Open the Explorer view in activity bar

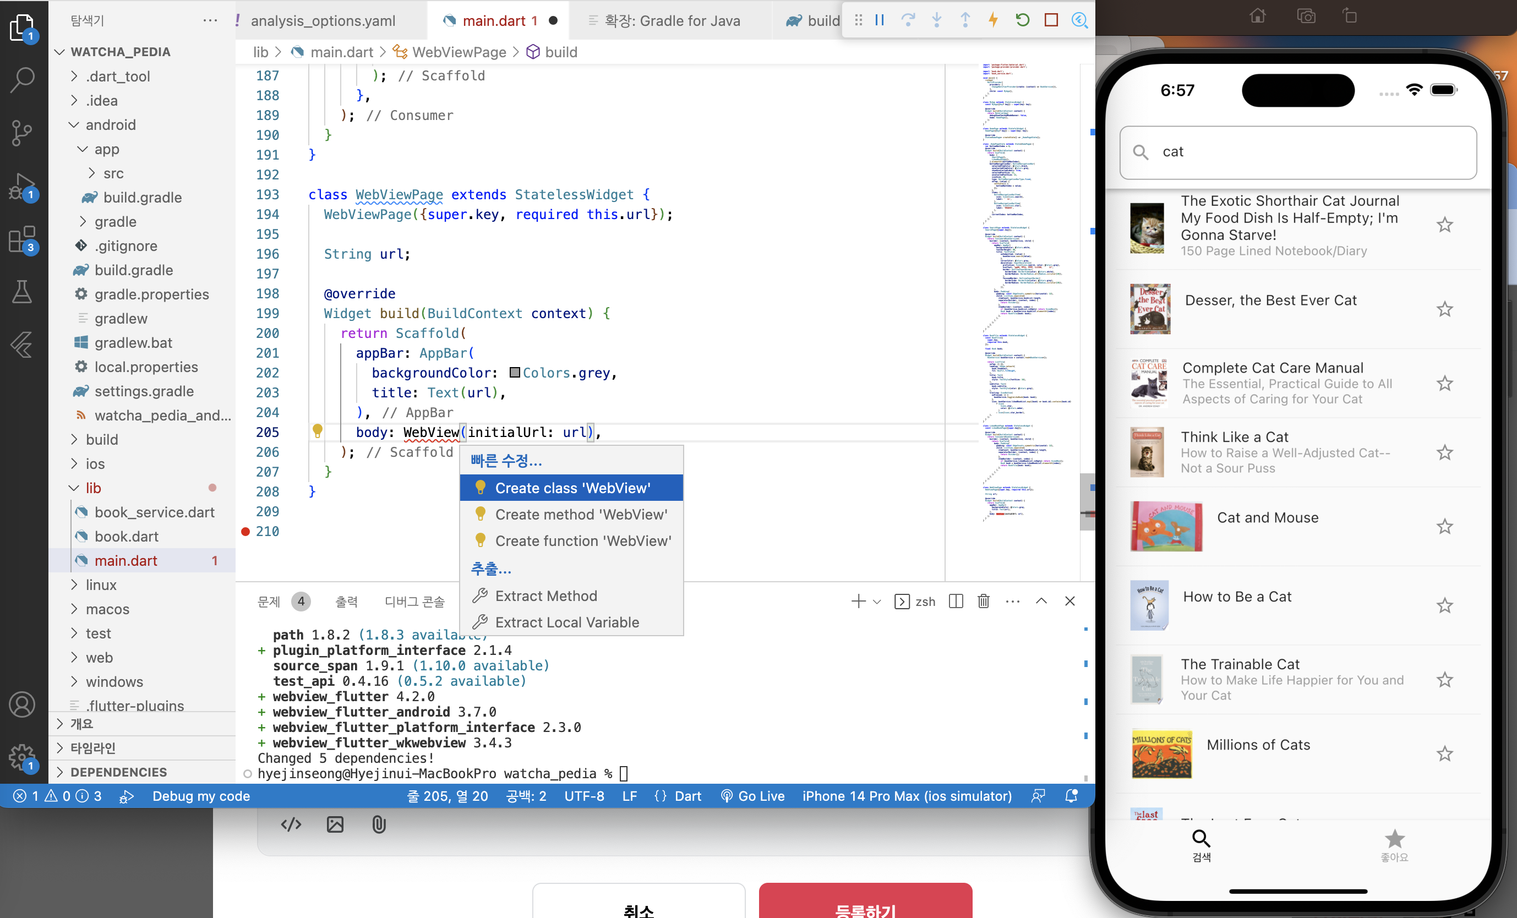tap(23, 28)
